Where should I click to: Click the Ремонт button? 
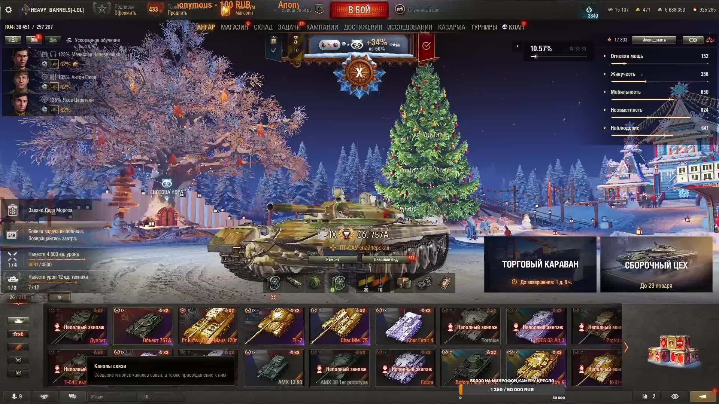click(x=333, y=260)
